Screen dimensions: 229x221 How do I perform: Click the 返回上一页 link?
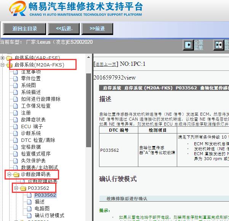click(x=106, y=64)
